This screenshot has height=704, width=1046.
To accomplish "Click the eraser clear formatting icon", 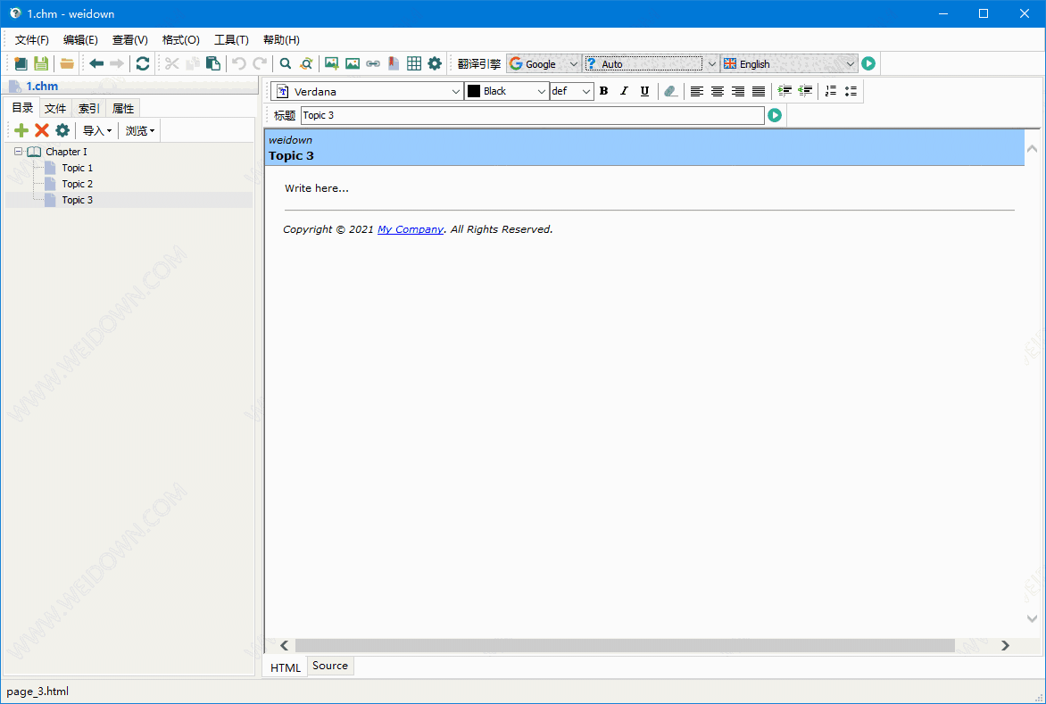I will point(671,91).
